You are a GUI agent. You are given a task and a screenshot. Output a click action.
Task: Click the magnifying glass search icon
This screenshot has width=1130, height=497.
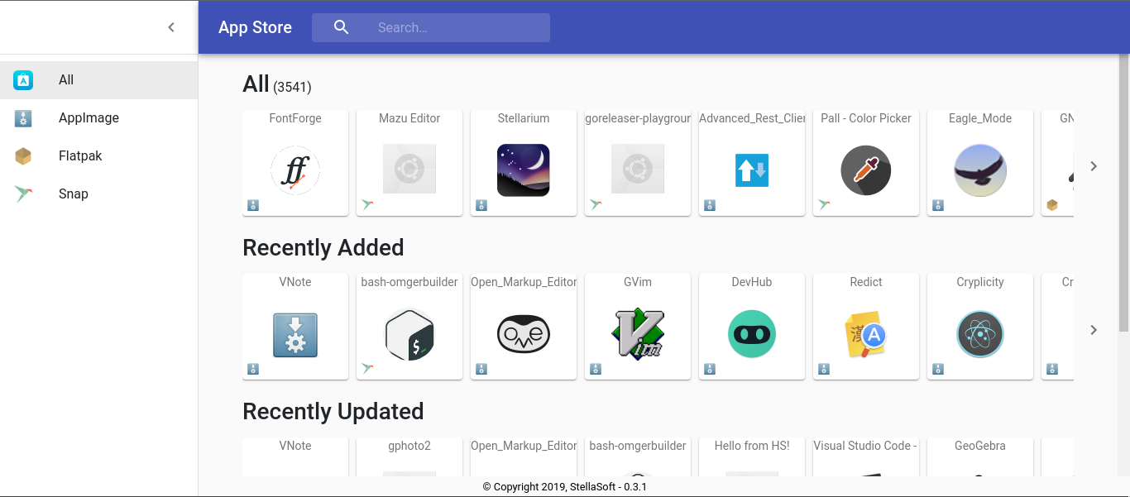click(341, 27)
